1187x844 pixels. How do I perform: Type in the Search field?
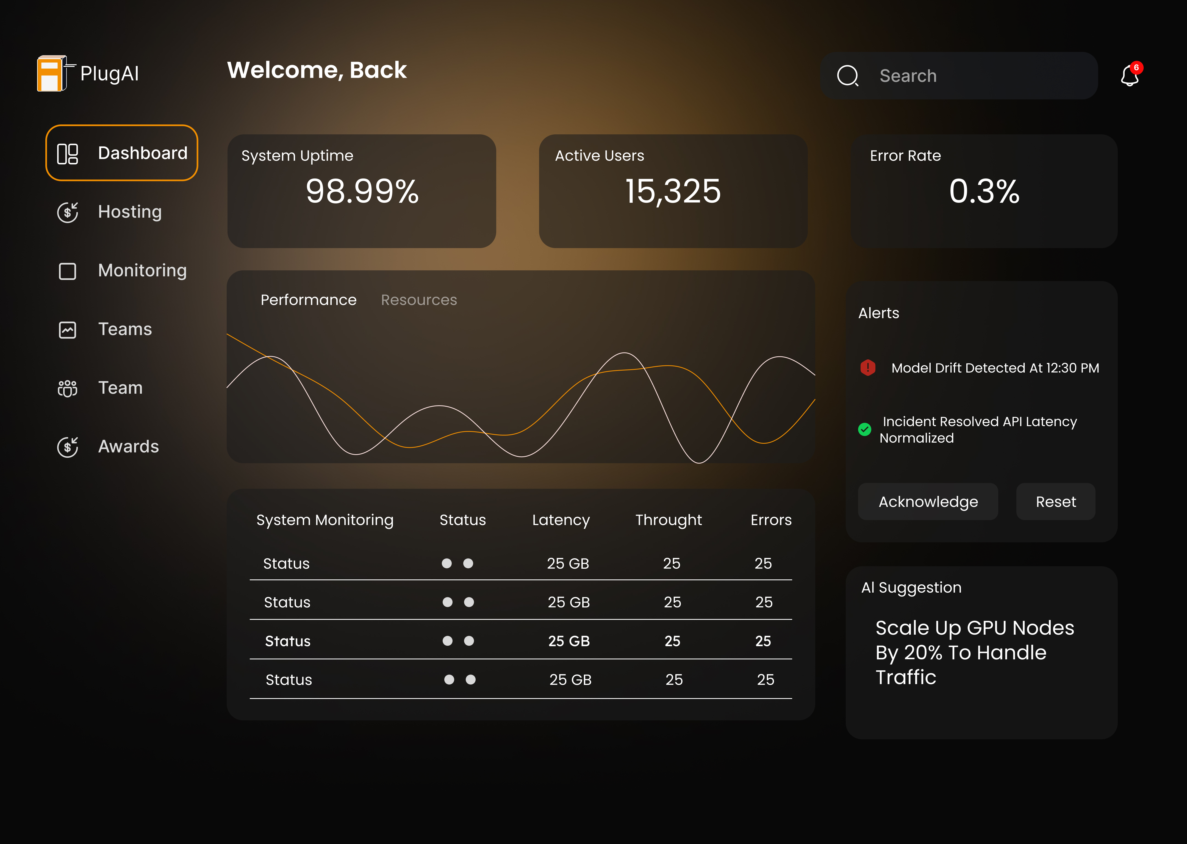pos(977,76)
